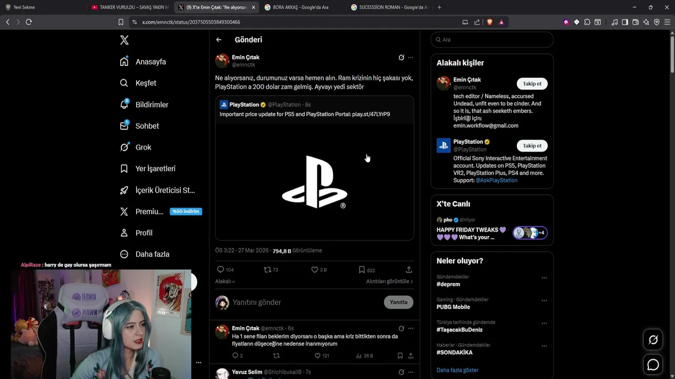Open Bildirimler notifications
This screenshot has height=379, width=675.
[x=144, y=105]
